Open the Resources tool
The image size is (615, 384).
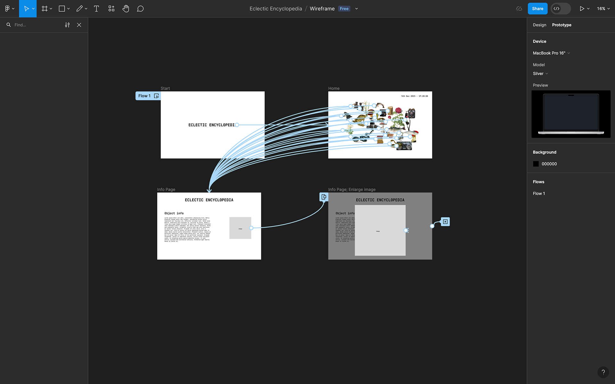click(111, 9)
